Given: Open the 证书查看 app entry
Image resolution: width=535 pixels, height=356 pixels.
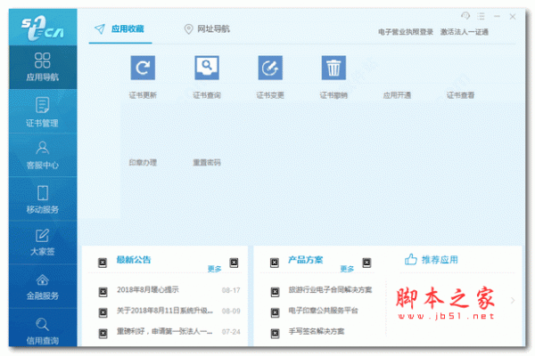Looking at the screenshot, I should point(461,95).
